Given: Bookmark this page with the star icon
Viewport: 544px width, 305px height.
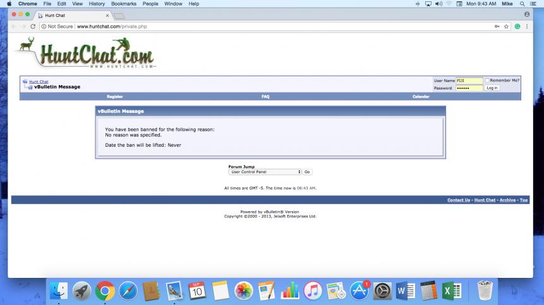Looking at the screenshot, I should (507, 26).
